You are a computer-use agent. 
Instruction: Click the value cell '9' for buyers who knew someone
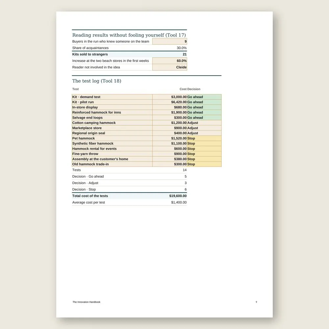169,41
